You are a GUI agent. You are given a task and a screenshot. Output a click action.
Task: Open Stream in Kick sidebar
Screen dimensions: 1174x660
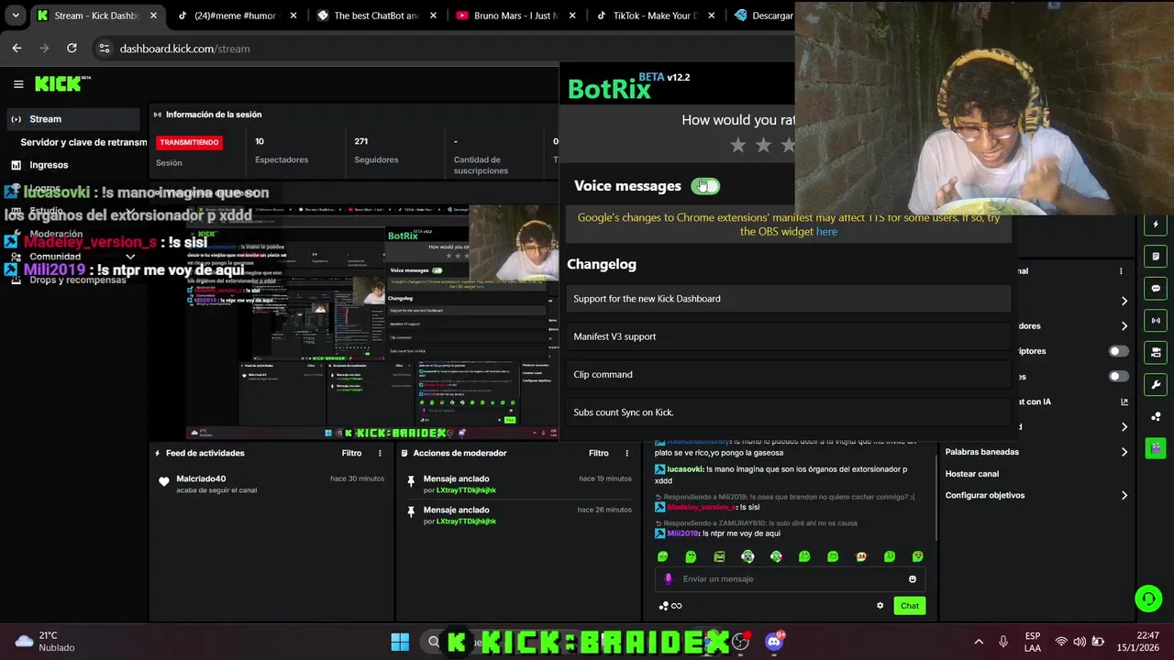[x=73, y=119]
